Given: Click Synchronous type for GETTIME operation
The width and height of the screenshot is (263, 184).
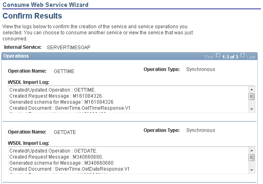Looking at the screenshot, I should pos(201,69).
